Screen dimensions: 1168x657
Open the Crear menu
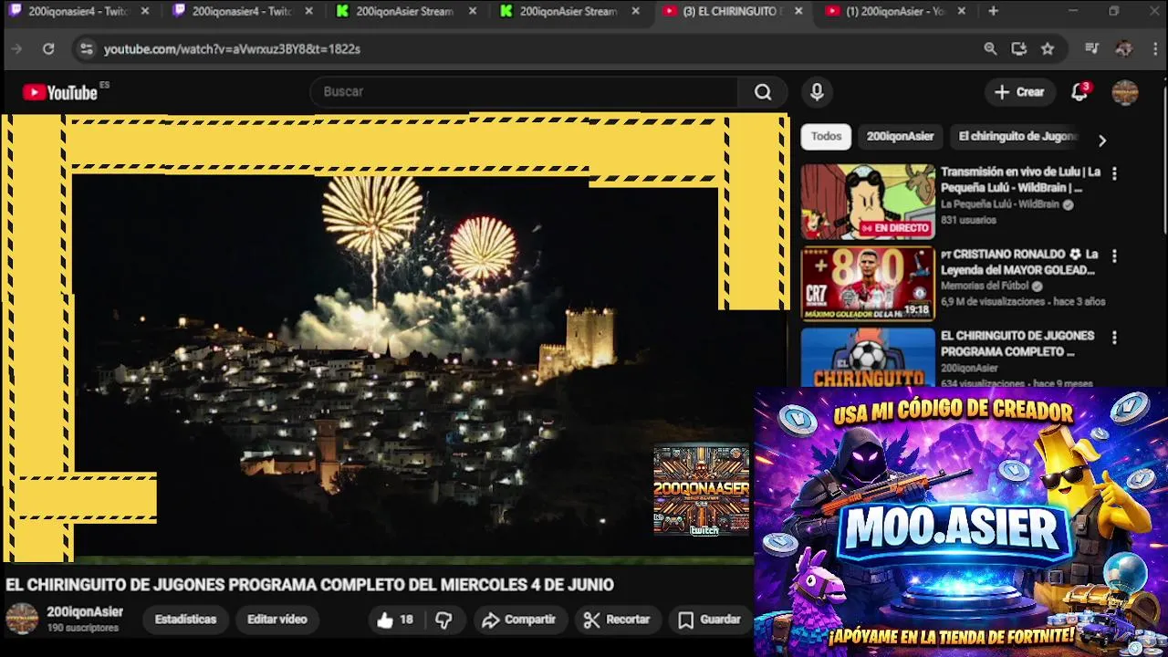pyautogui.click(x=1019, y=92)
